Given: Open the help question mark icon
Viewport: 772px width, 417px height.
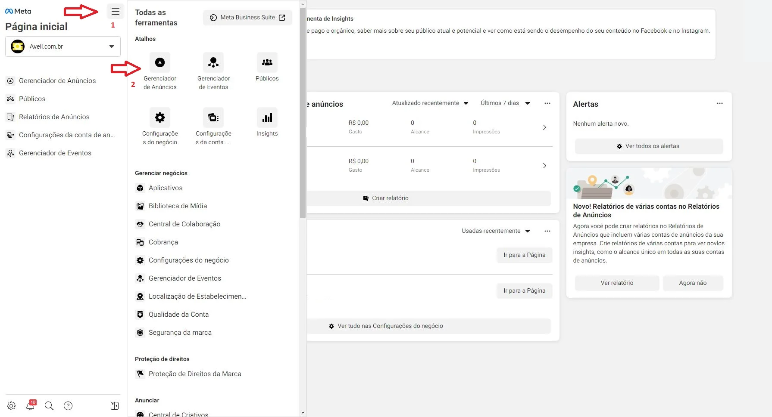Looking at the screenshot, I should 68,406.
